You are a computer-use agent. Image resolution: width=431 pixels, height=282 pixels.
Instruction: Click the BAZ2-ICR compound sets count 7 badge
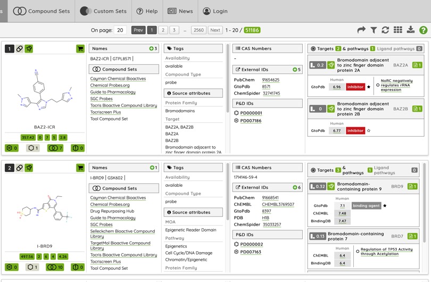(55, 148)
